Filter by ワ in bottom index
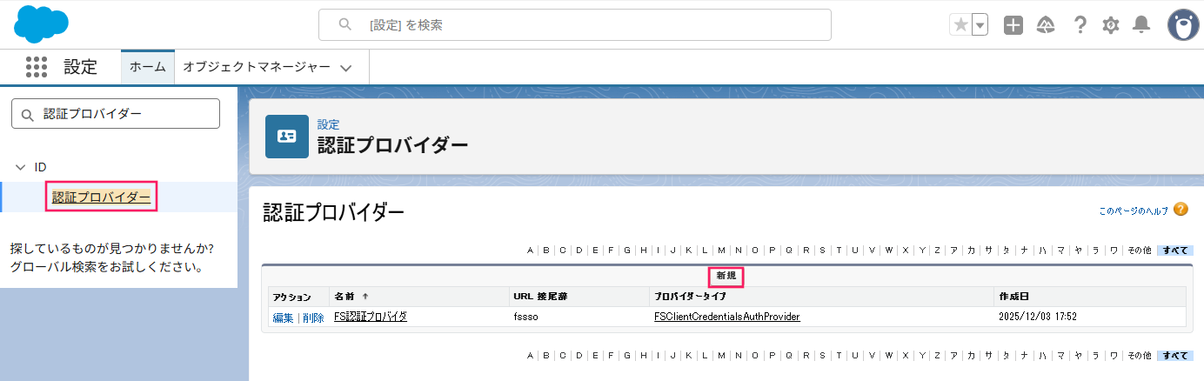This screenshot has width=1204, height=381. point(1114,355)
